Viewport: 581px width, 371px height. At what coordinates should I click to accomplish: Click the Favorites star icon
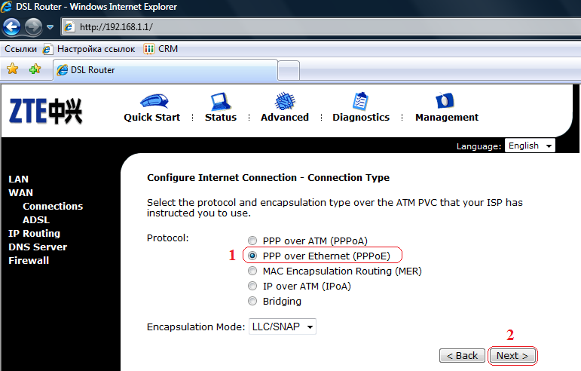(12, 69)
